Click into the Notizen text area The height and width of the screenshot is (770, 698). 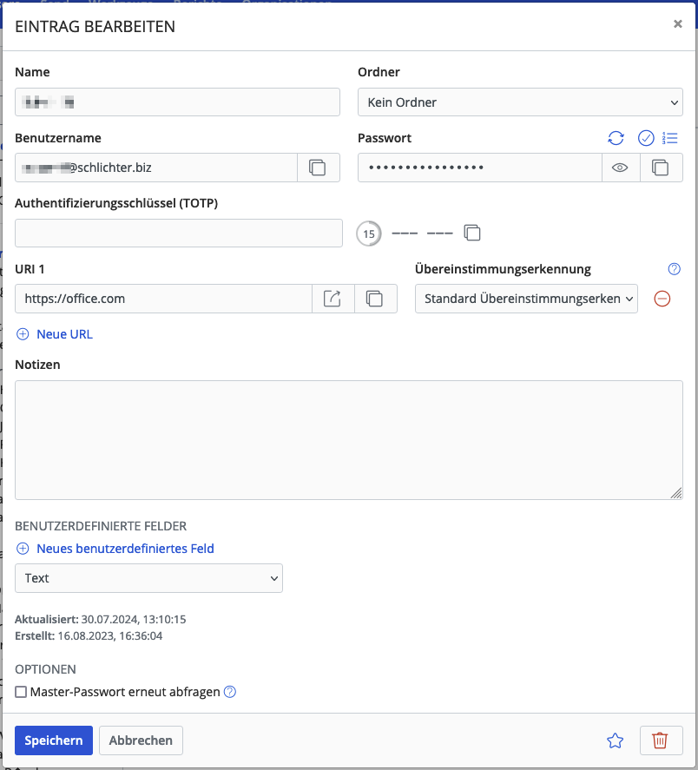[x=348, y=439]
